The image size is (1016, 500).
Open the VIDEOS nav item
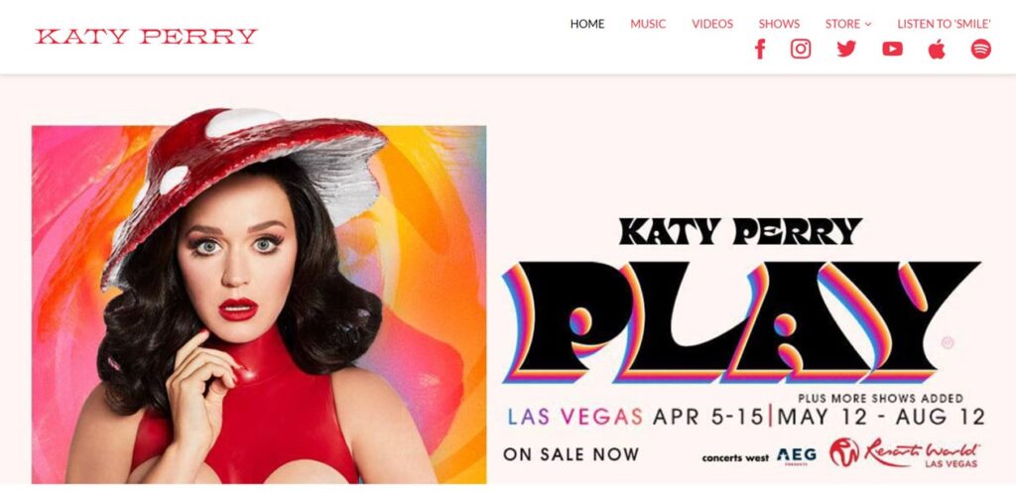[x=712, y=24]
